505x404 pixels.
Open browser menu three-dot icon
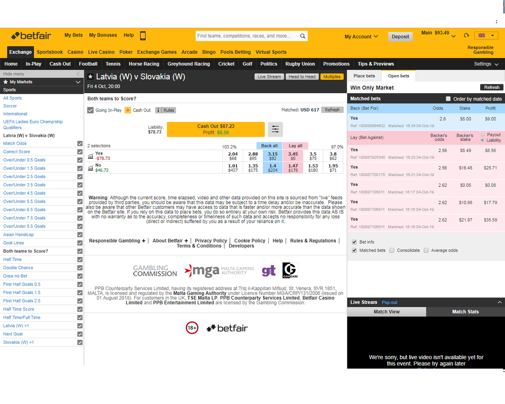click(496, 22)
